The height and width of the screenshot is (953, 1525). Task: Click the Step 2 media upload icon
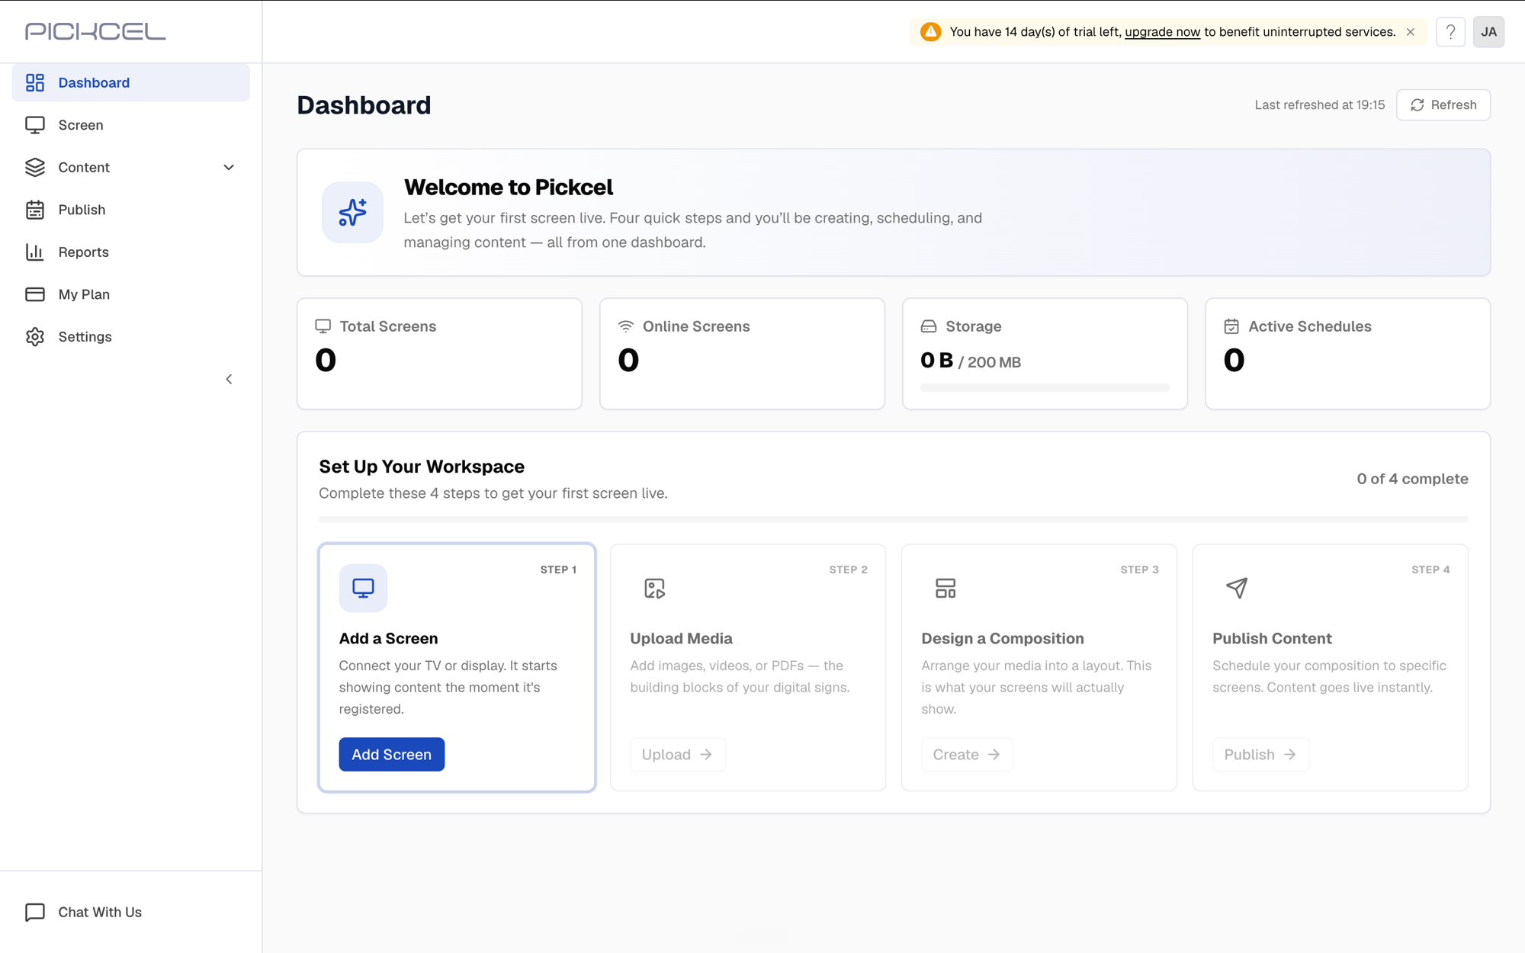click(x=654, y=588)
